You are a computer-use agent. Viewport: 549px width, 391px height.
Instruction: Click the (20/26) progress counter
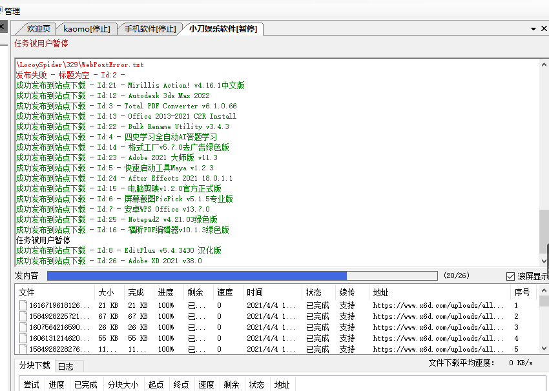point(457,276)
